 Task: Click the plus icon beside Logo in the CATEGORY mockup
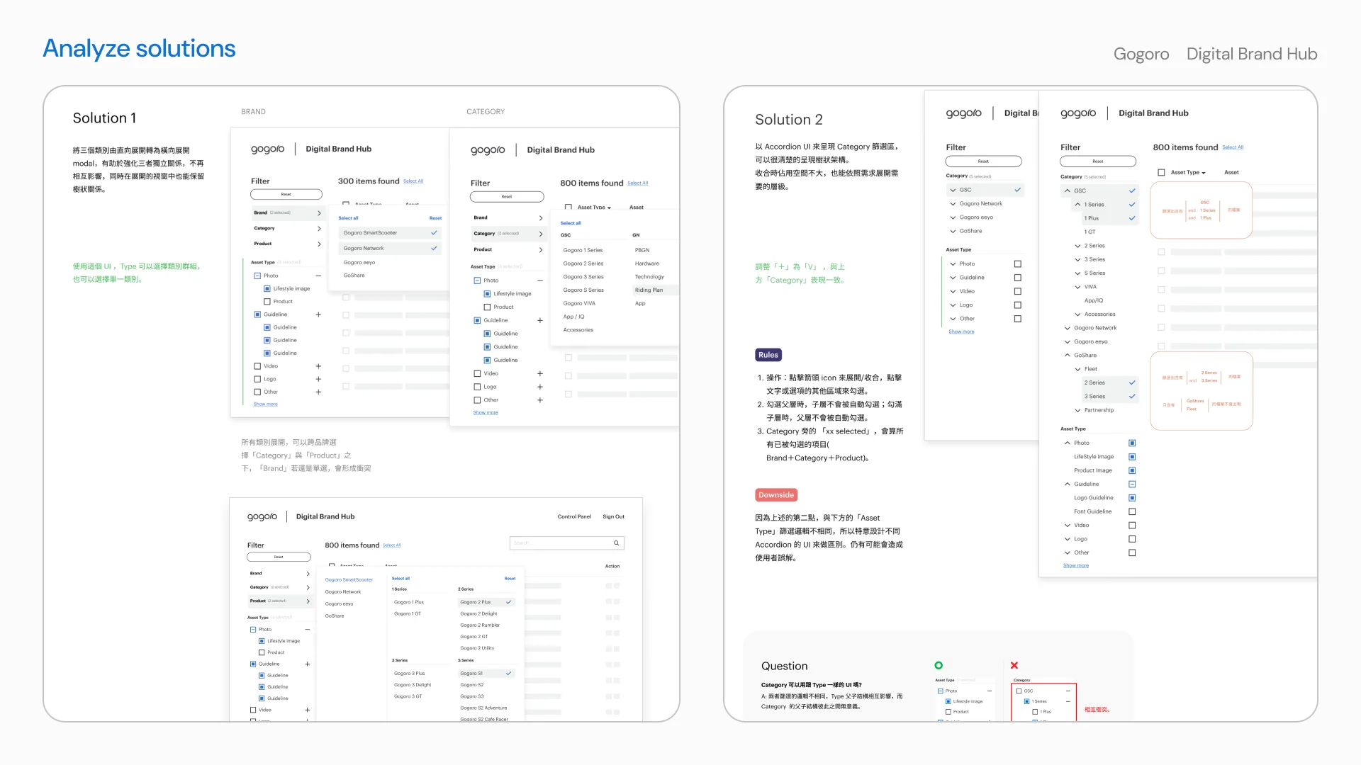click(540, 387)
